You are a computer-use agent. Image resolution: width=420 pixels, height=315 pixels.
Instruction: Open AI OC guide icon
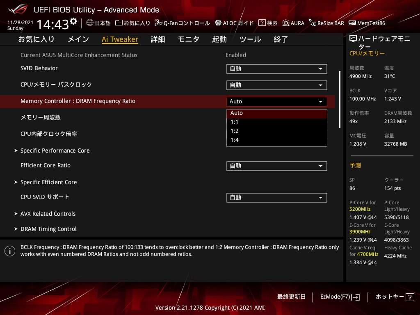[x=218, y=23]
